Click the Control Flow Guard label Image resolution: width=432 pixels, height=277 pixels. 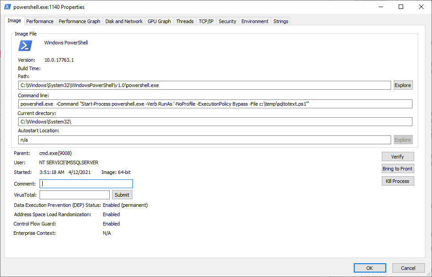35,224
